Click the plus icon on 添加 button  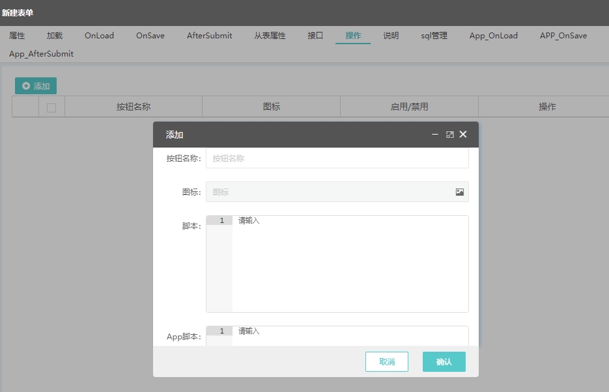pyautogui.click(x=26, y=86)
